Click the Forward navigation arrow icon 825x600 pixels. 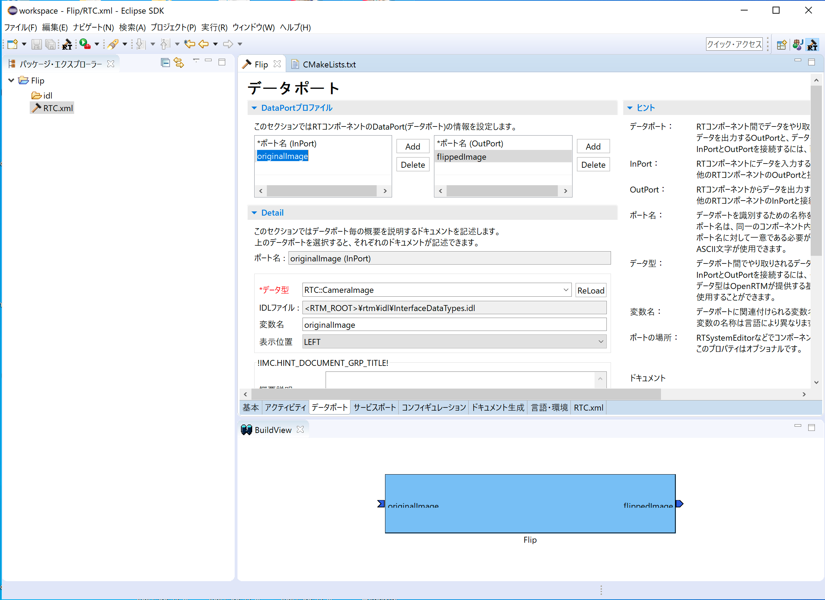point(228,44)
